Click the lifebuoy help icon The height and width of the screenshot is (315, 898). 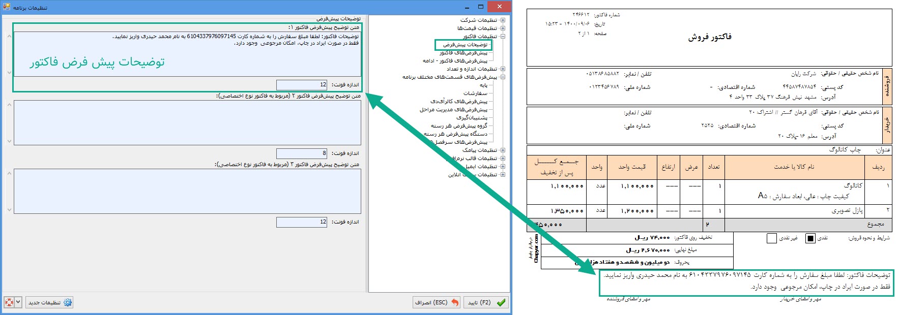(x=9, y=302)
